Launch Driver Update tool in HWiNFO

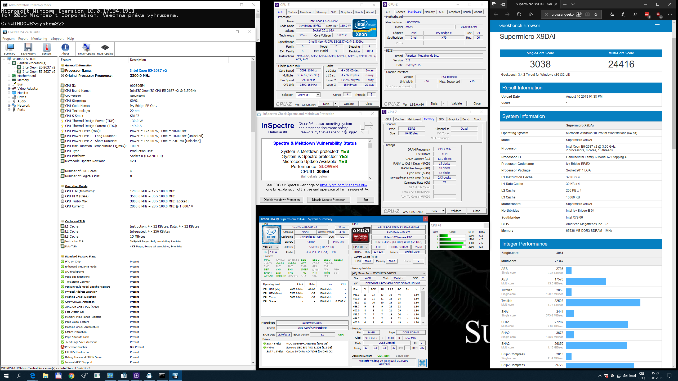tap(86, 49)
